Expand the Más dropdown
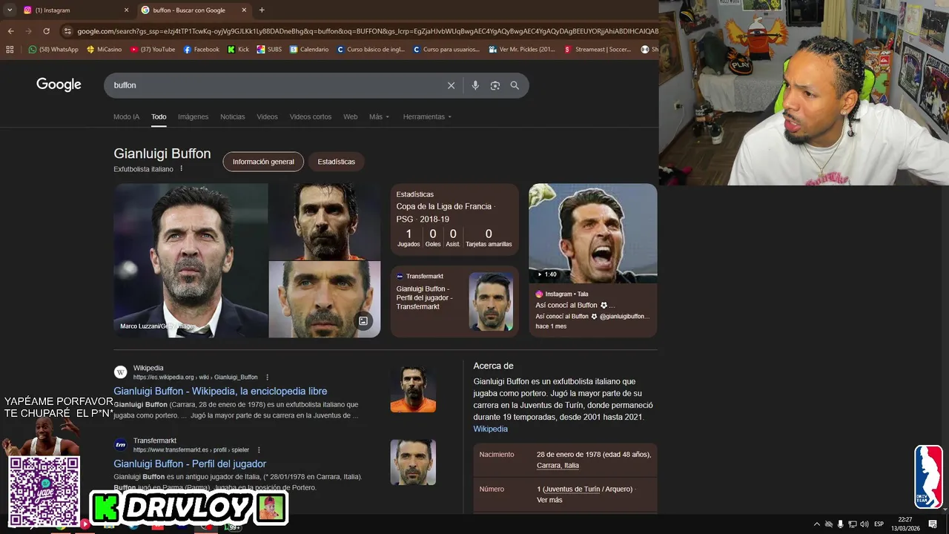949x534 pixels. (379, 116)
